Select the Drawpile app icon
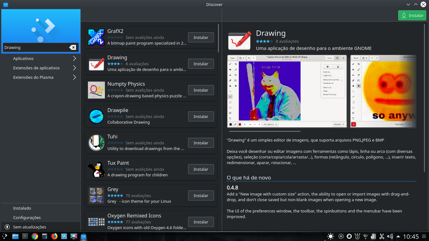Viewport: 429px width, 241px height. click(96, 116)
